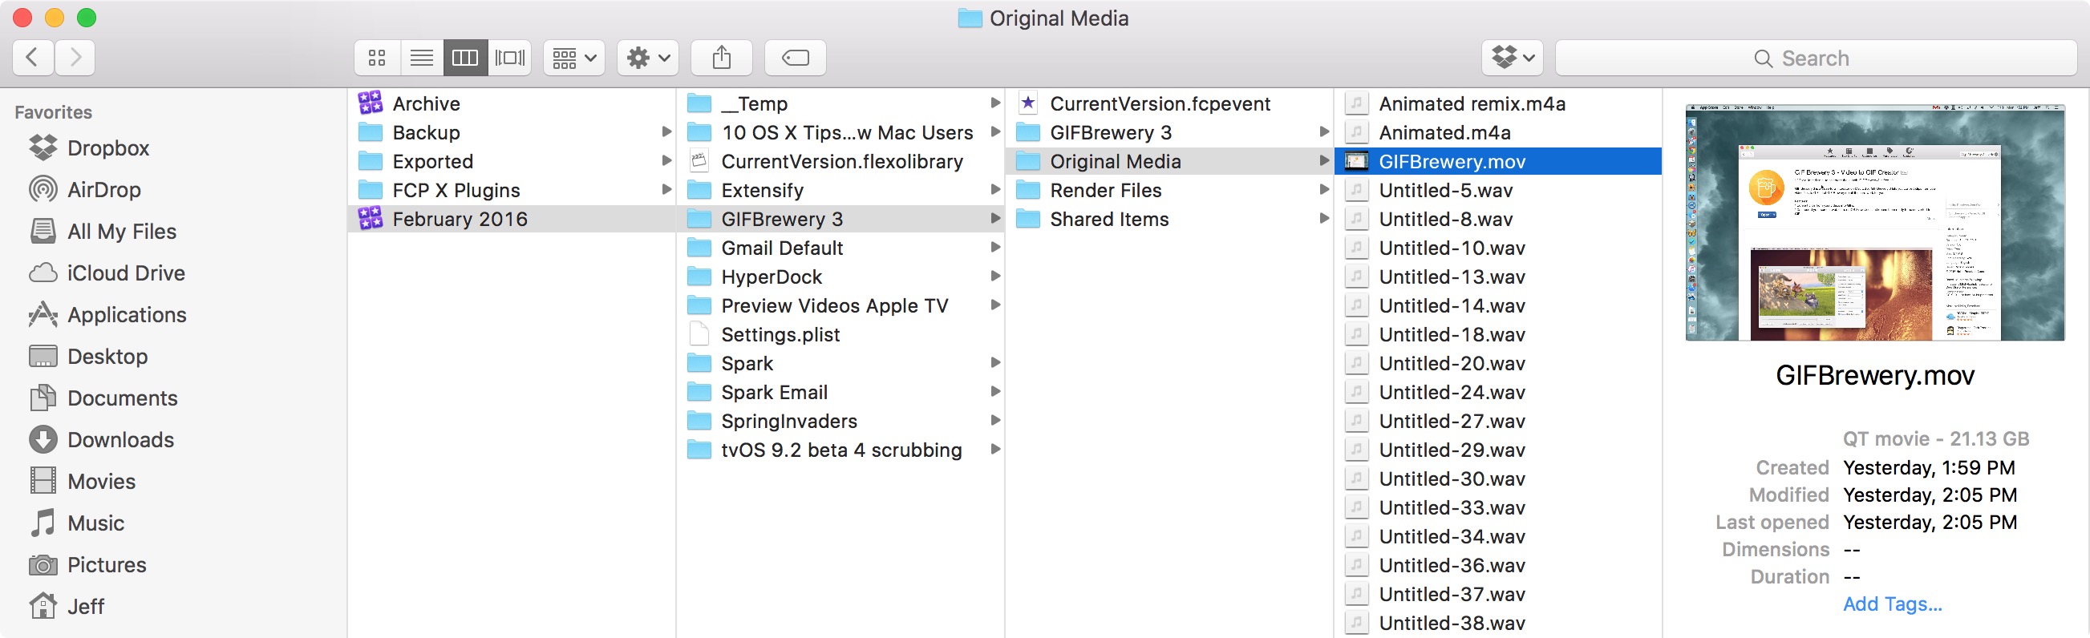Open iCloud Drive from sidebar
The width and height of the screenshot is (2090, 638).
pyautogui.click(x=126, y=273)
